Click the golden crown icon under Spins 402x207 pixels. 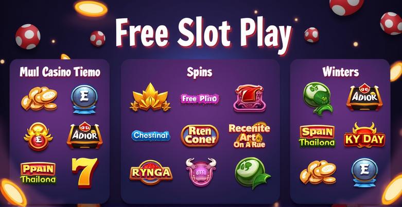click(150, 97)
